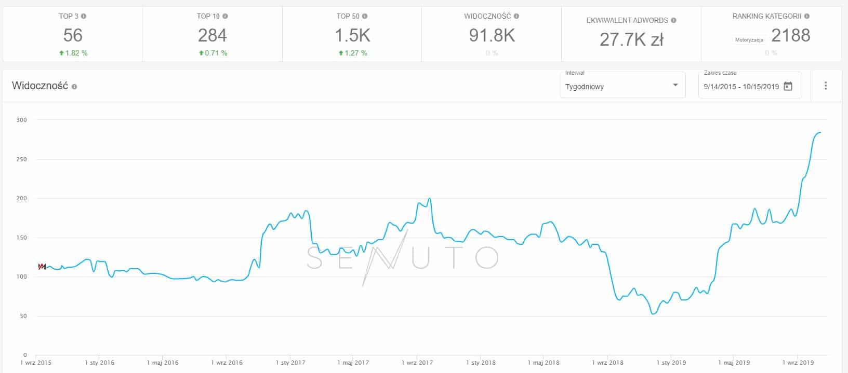The width and height of the screenshot is (848, 373).
Task: Click the EKWIWALENT ADWORDS heading
Action: (x=627, y=20)
